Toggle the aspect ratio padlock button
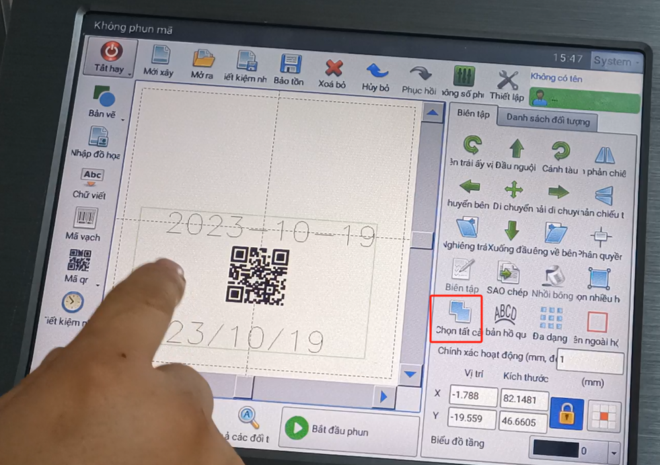The image size is (660, 465). 566,413
